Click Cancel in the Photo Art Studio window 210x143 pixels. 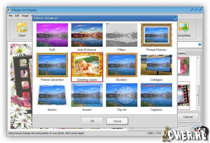188,117
